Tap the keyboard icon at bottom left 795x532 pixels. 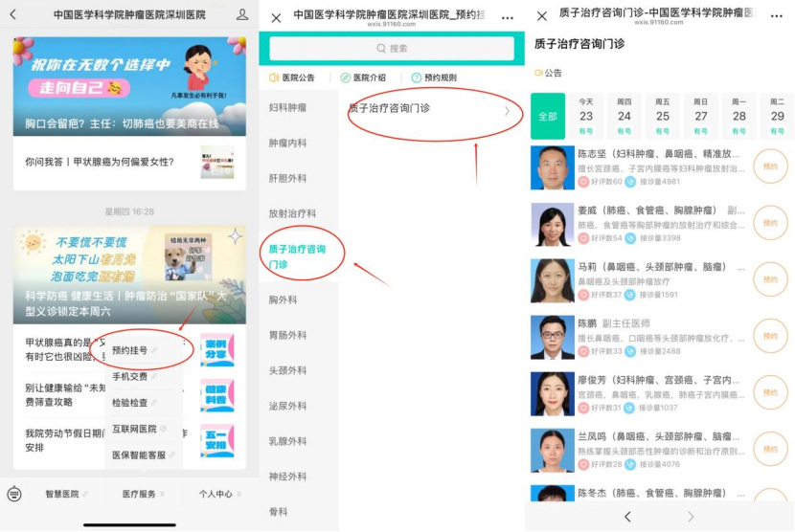(x=14, y=494)
